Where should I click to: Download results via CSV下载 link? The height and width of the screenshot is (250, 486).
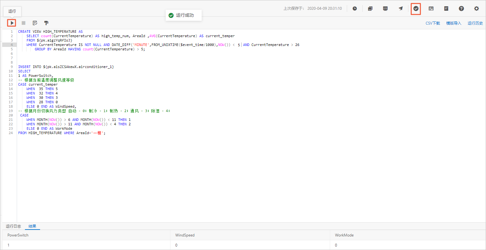(433, 23)
